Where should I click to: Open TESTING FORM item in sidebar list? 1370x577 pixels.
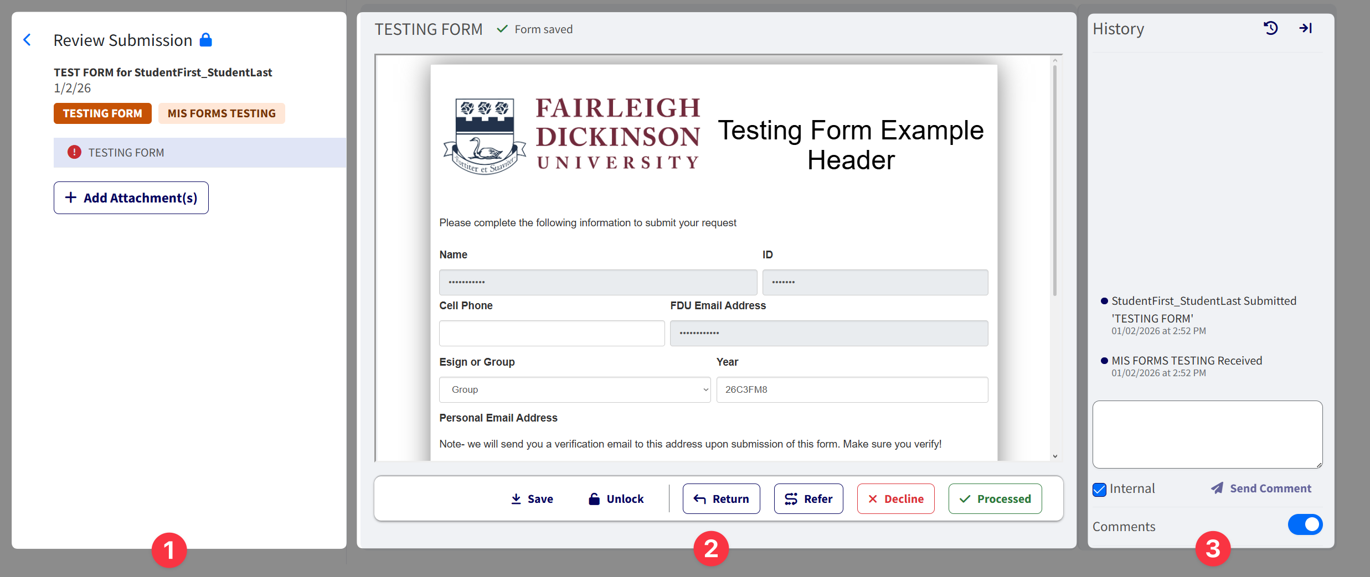(x=126, y=153)
